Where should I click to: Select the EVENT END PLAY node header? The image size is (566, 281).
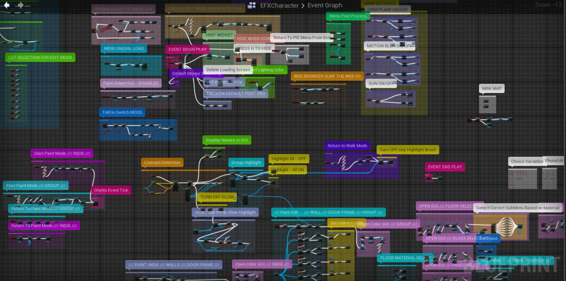[x=445, y=167]
